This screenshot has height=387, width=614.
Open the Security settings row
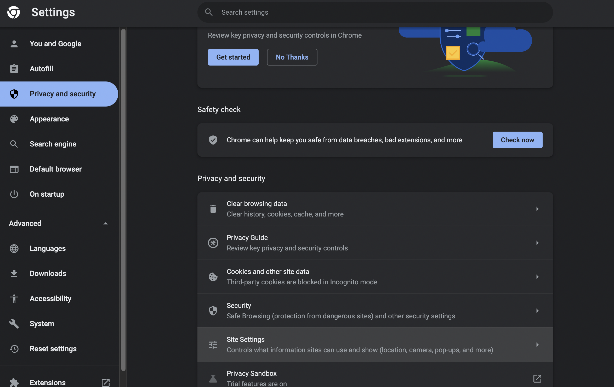point(375,310)
